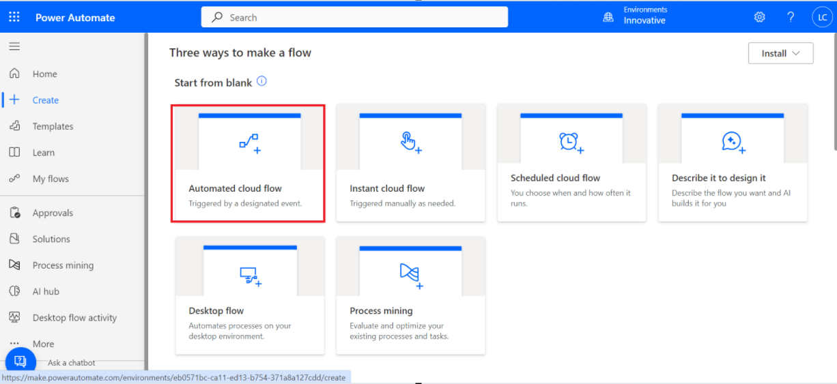This screenshot has height=384, width=837.
Task: Click the info icon beside Start from blank
Action: pos(261,82)
